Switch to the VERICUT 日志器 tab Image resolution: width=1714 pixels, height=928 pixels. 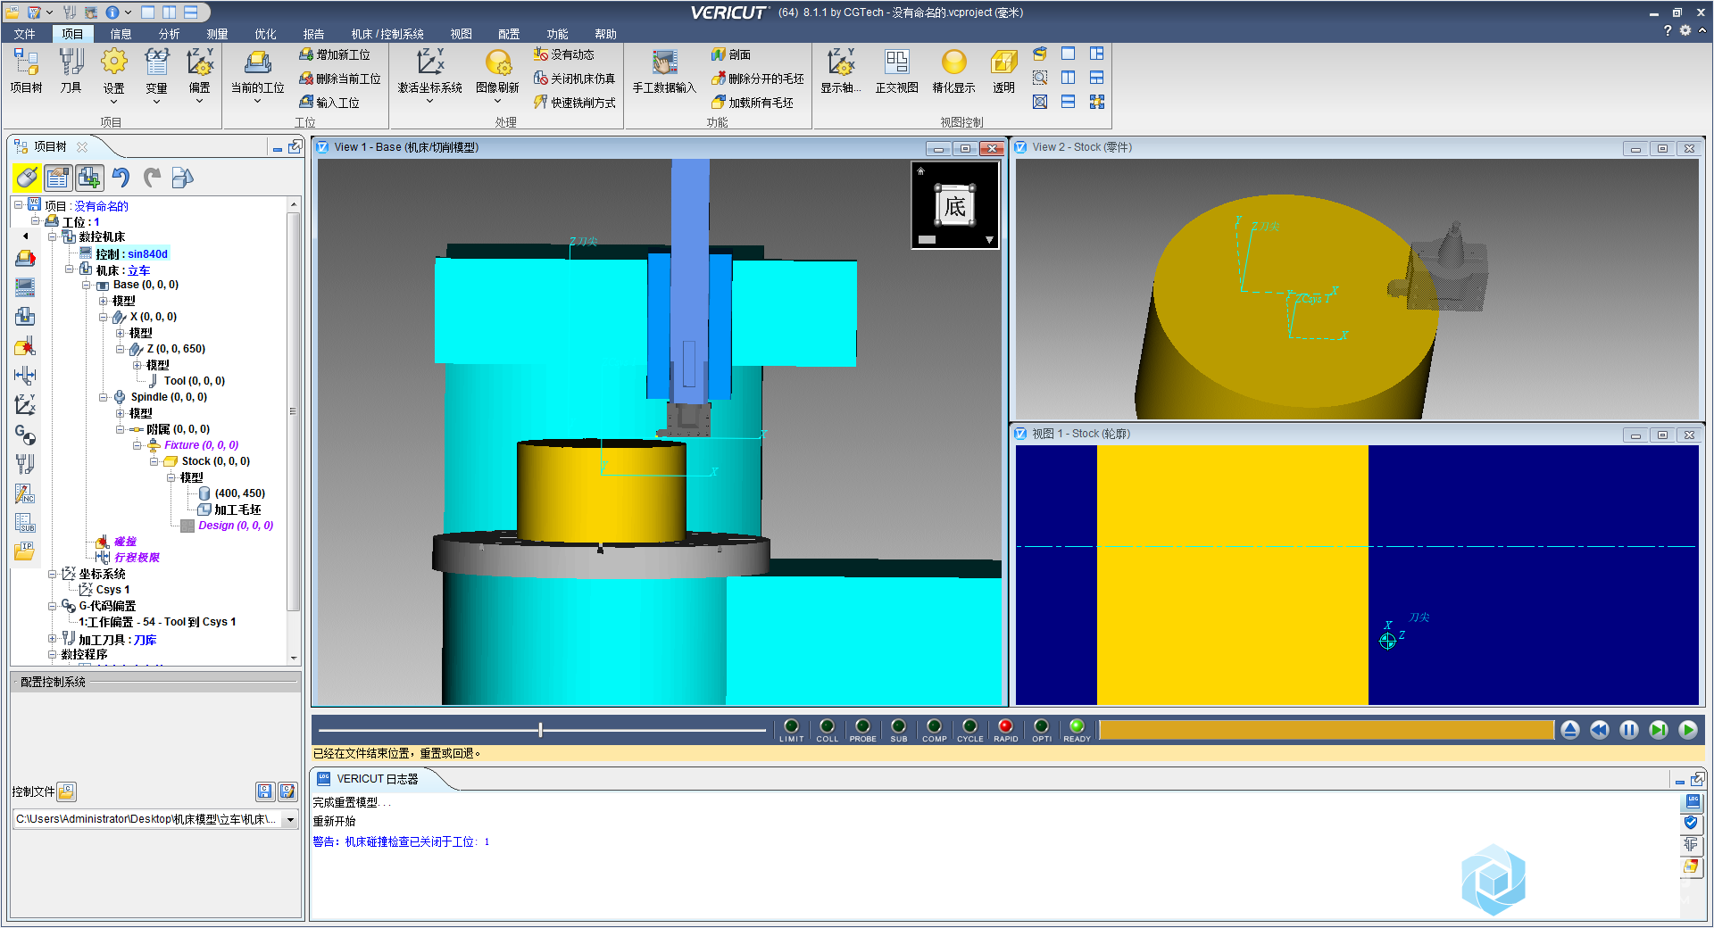[377, 779]
